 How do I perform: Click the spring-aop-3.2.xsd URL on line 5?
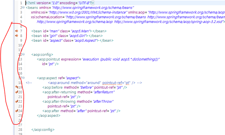pos(169,22)
